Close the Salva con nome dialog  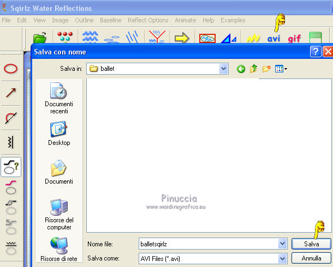click(x=328, y=51)
